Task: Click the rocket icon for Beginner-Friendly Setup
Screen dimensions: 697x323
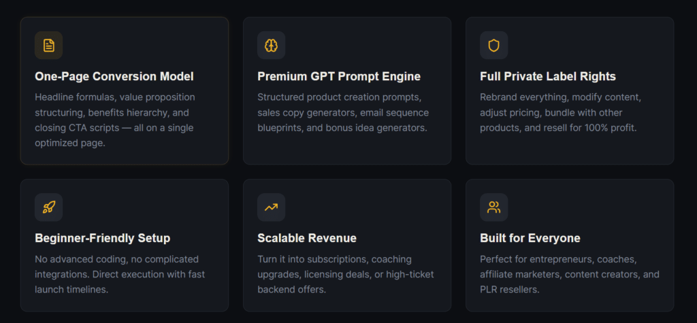Action: click(48, 207)
